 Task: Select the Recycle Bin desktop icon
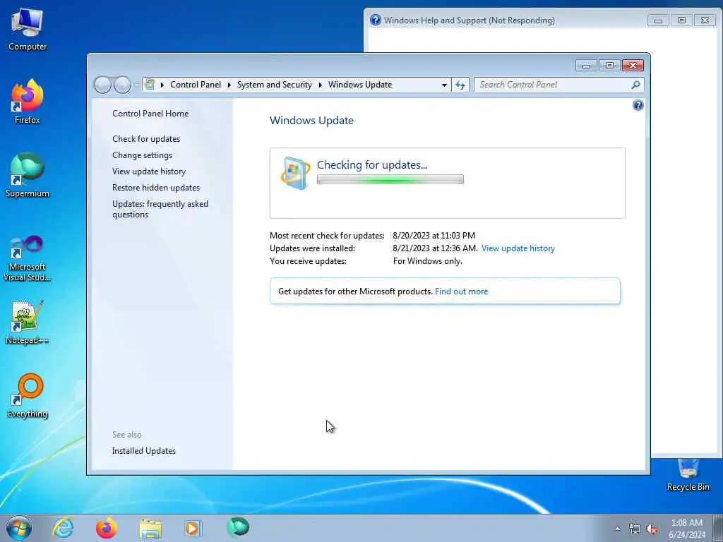pyautogui.click(x=688, y=475)
